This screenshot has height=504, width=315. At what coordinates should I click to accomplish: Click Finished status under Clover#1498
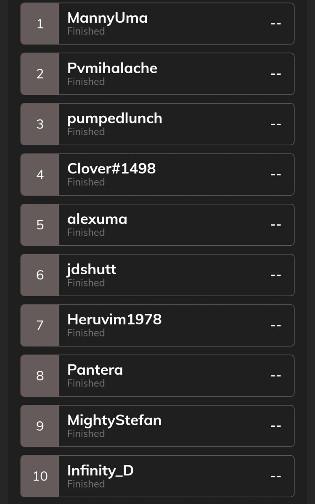pos(86,182)
